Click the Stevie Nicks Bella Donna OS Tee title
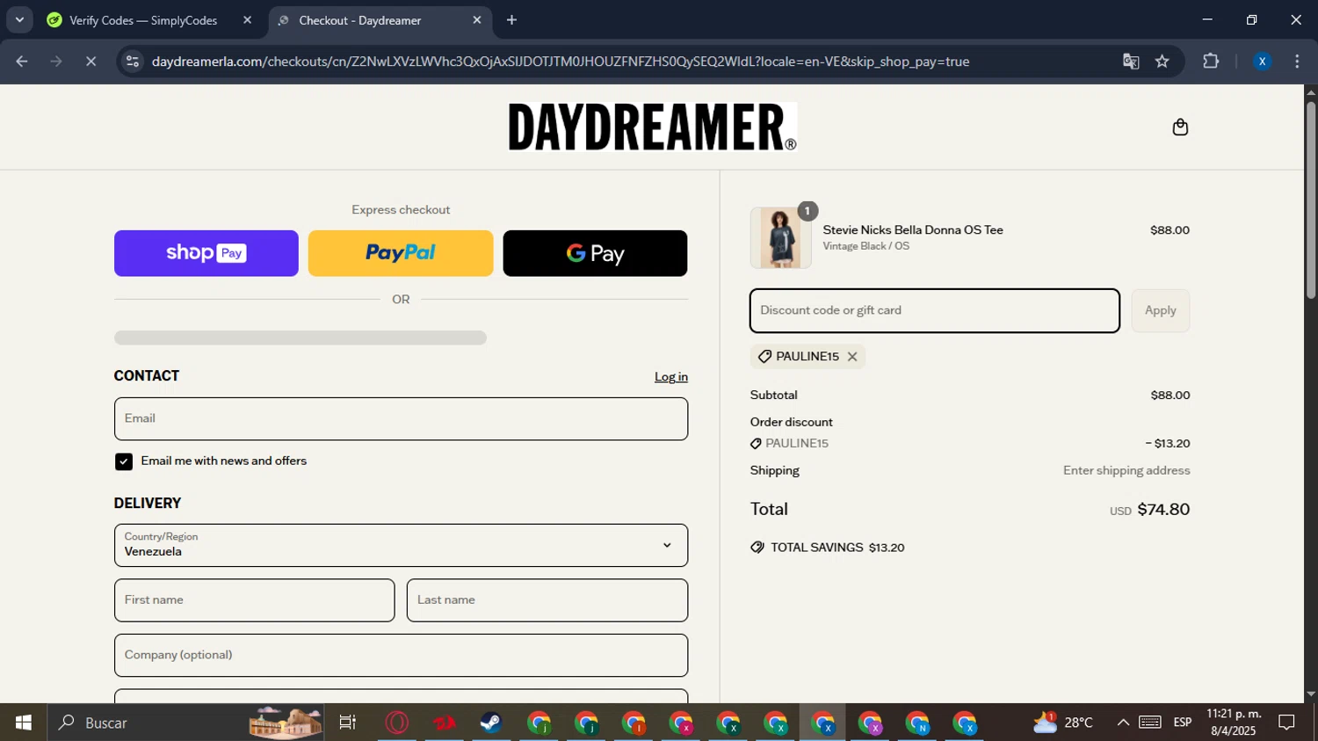Screen dimensions: 1318x741 coord(913,230)
